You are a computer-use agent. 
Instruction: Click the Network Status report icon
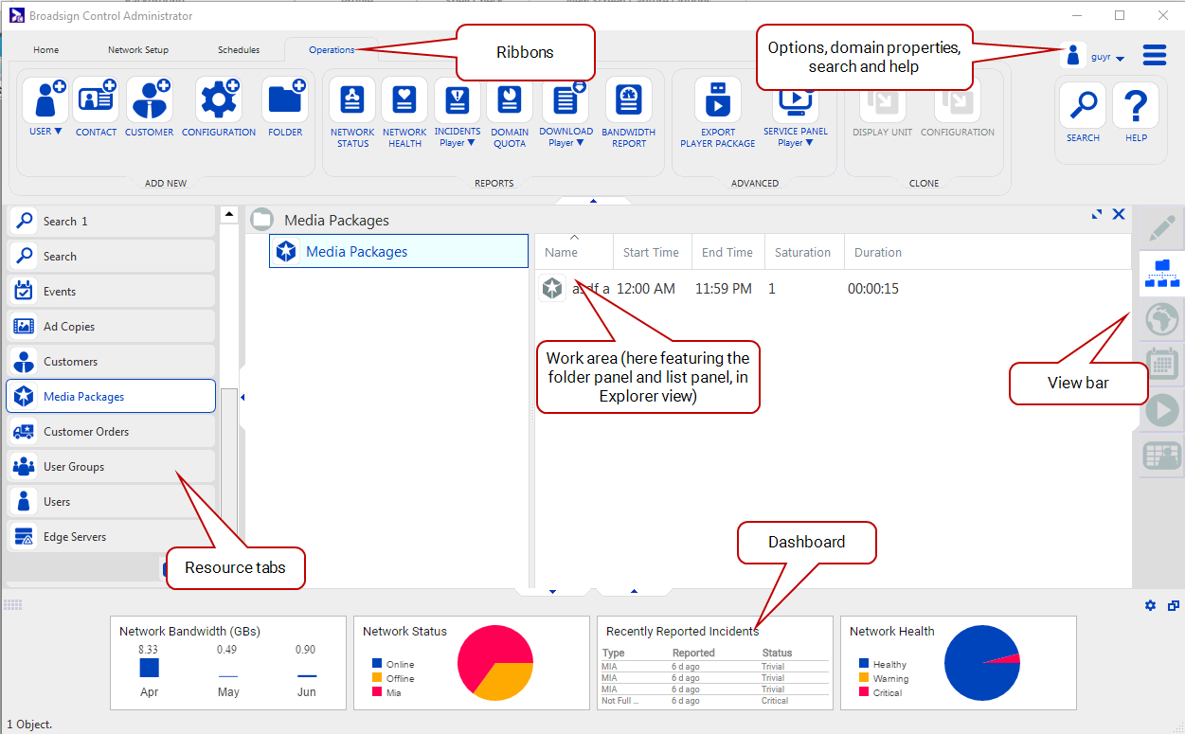352,100
